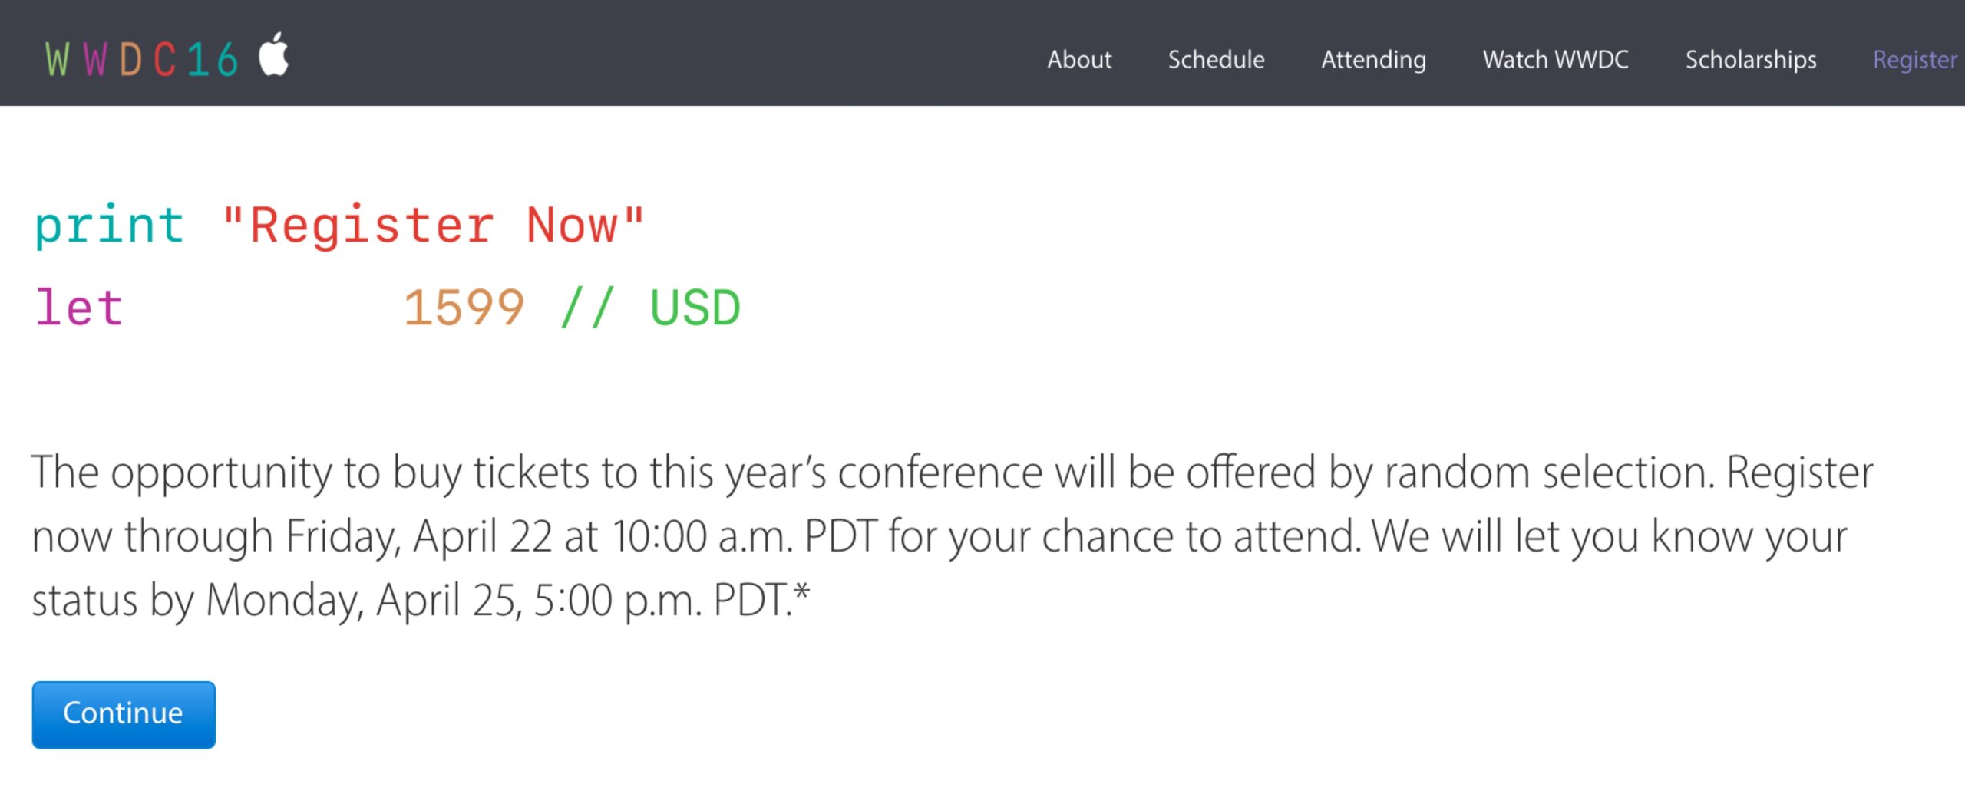
Task: Click the colorful WWDC16 logo text
Action: 141,60
